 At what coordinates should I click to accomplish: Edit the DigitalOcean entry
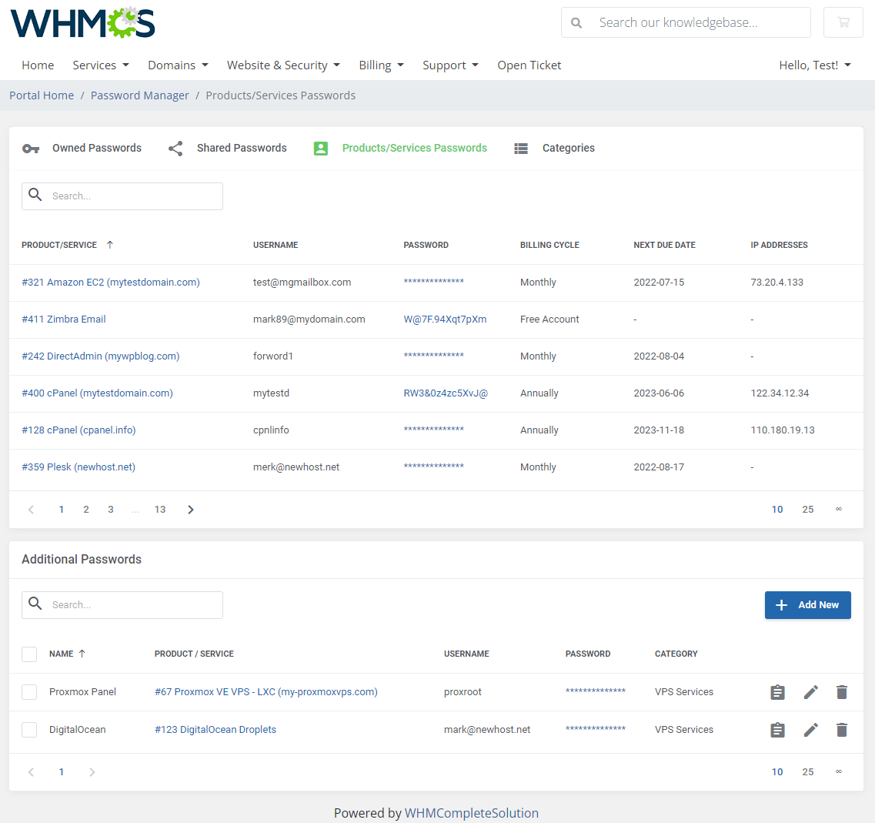[811, 730]
